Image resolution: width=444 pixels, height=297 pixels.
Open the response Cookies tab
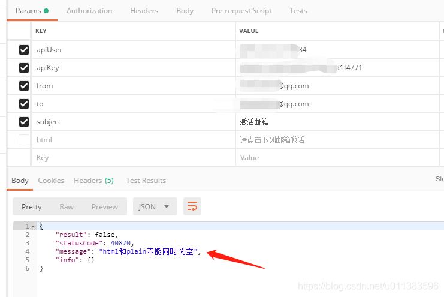click(x=51, y=181)
